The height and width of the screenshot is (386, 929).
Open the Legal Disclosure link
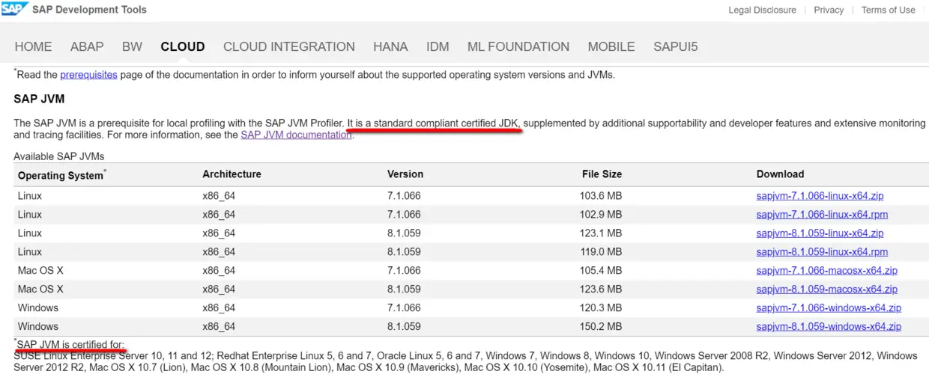tap(762, 10)
